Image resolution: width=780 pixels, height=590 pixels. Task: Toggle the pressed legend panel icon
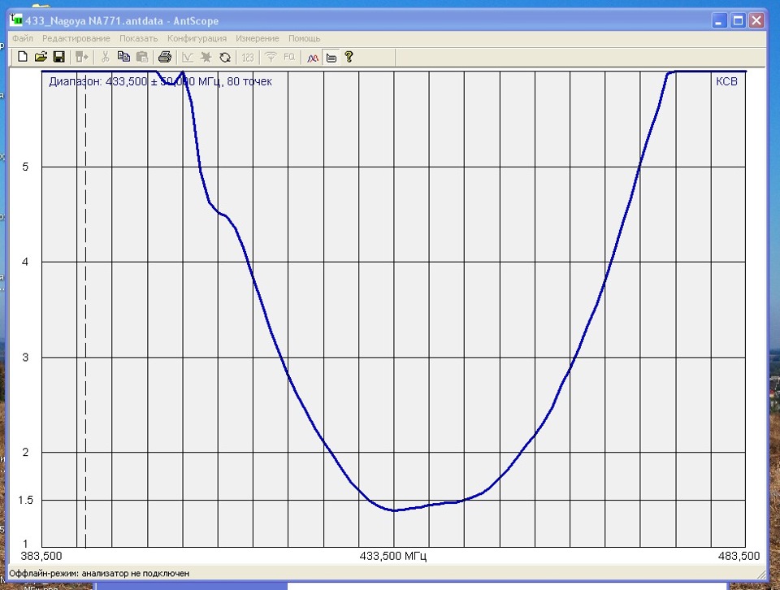[x=331, y=58]
